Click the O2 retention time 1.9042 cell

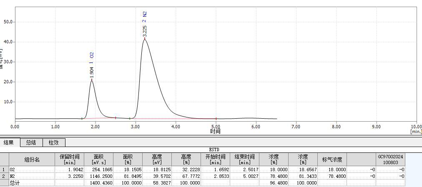(x=70, y=170)
